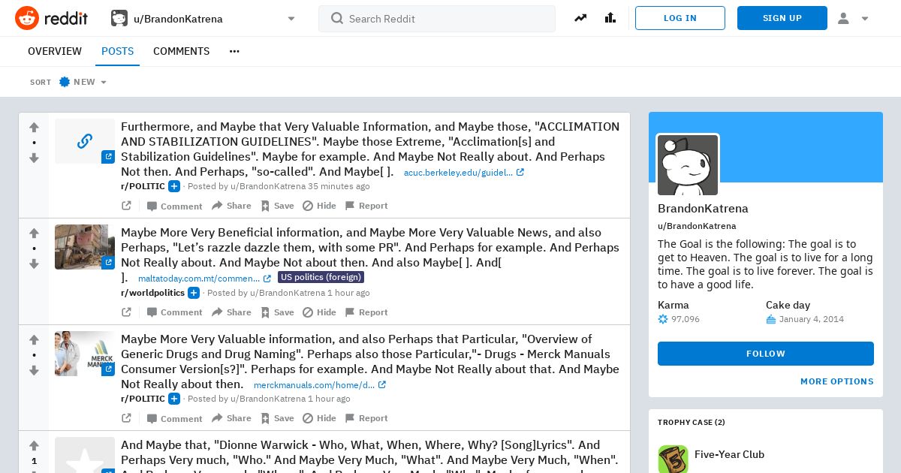Screen dimensions: 901x473
Task: Downvote the razzle dazzle PR post
Action: (x=34, y=264)
